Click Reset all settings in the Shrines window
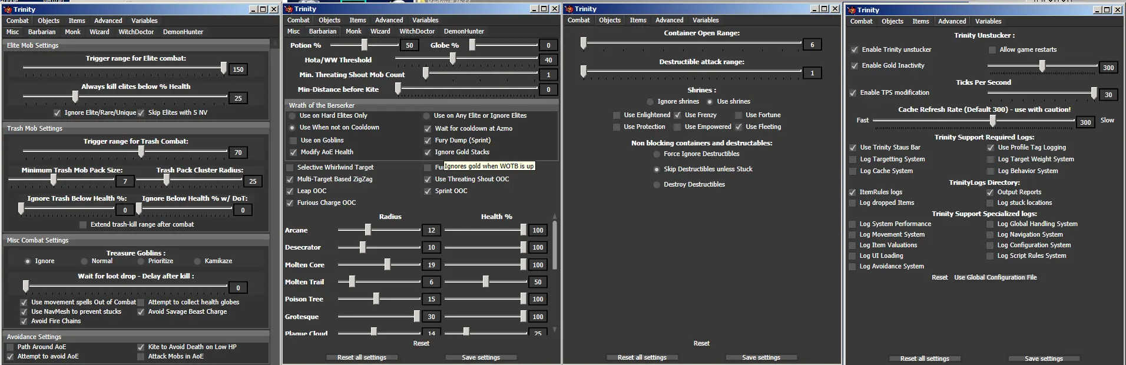Viewport: 1126px width, 365px height. [x=642, y=357]
